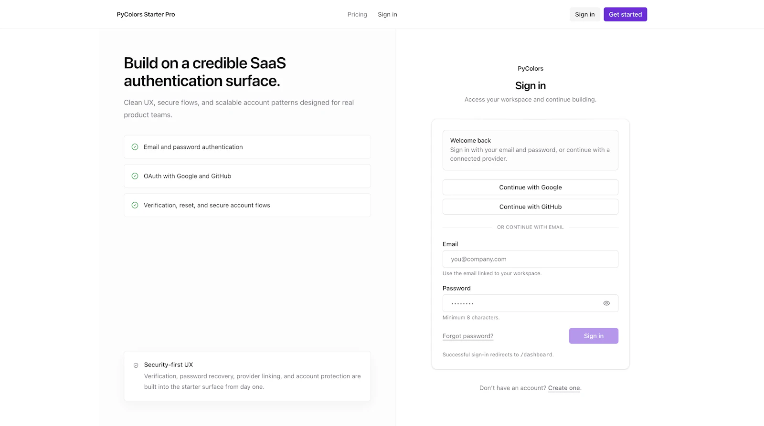Screen dimensions: 764x426
Task: Click the Password field label
Action: (456, 288)
